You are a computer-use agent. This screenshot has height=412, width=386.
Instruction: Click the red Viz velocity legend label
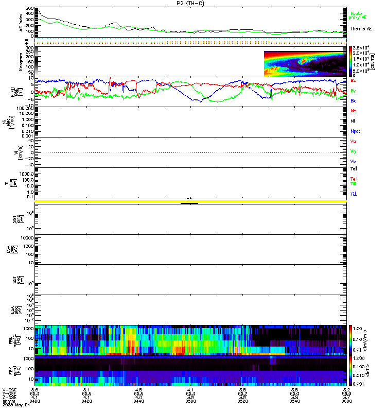pos(353,141)
